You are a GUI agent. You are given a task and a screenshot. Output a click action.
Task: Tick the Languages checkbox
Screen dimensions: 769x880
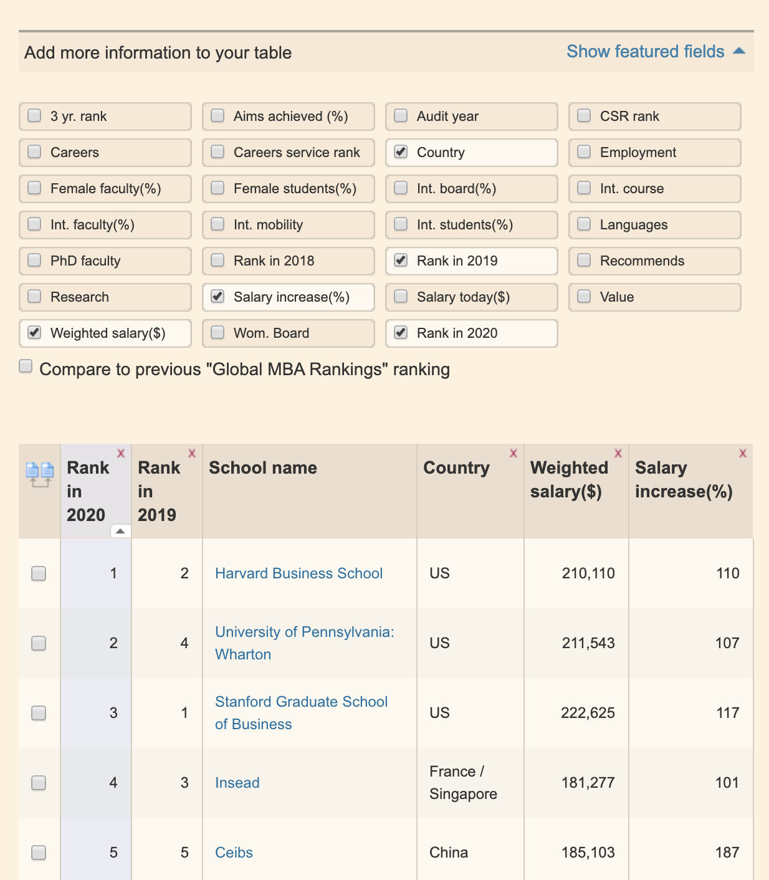tap(585, 224)
